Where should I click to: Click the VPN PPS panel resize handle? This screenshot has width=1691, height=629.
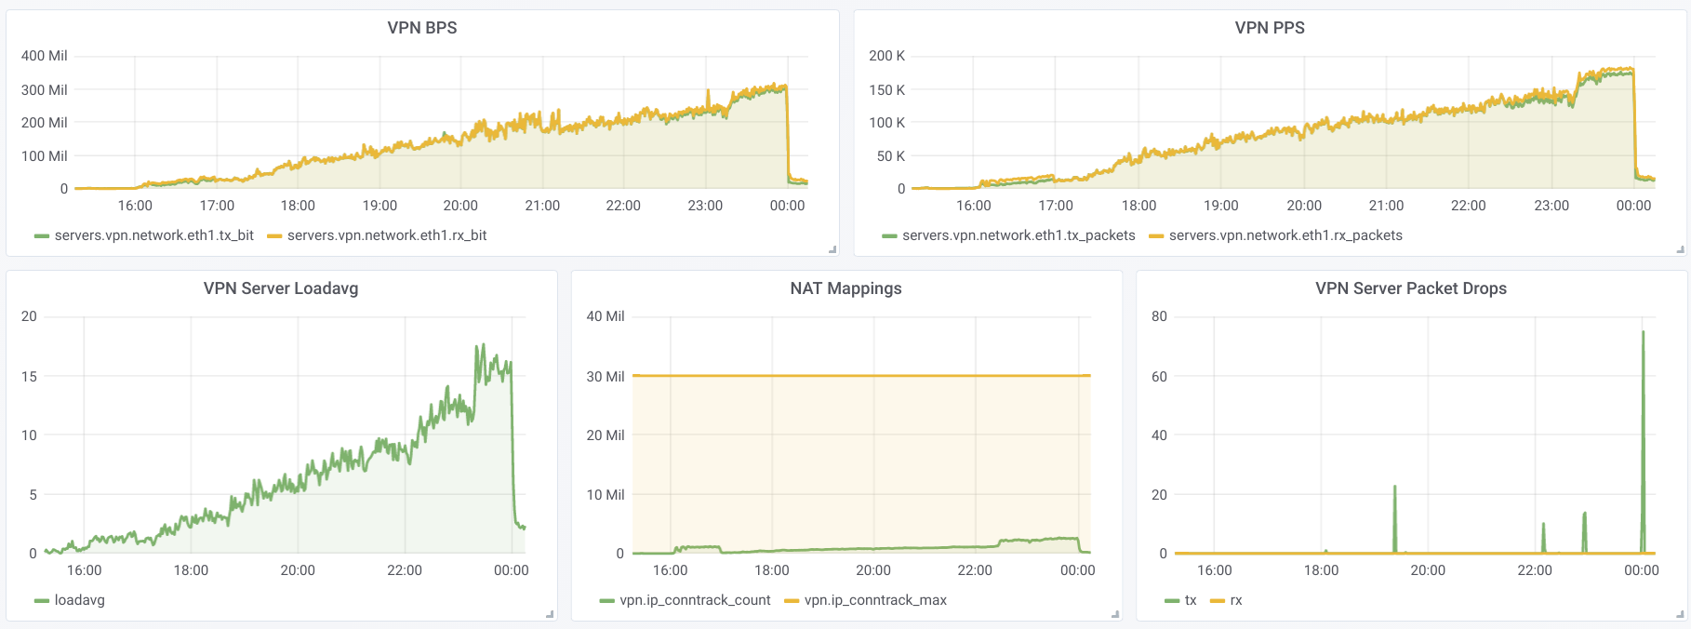(x=1680, y=249)
